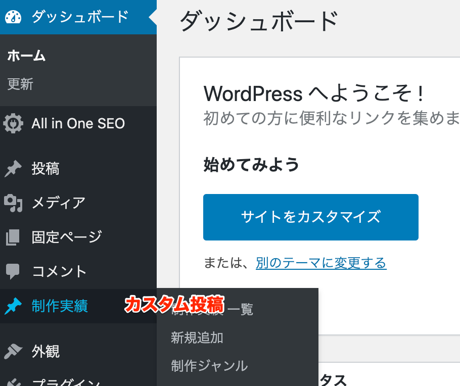Screen dimensions: 460x386
Task: Open the 固定ページ menu
Action: pos(67,237)
